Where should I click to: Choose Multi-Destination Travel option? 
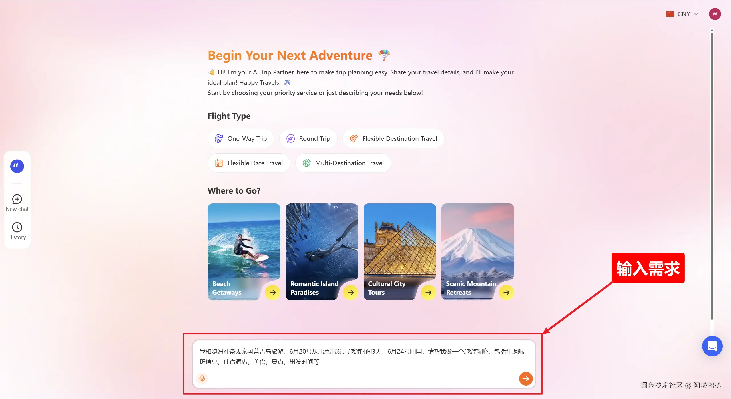tap(343, 163)
